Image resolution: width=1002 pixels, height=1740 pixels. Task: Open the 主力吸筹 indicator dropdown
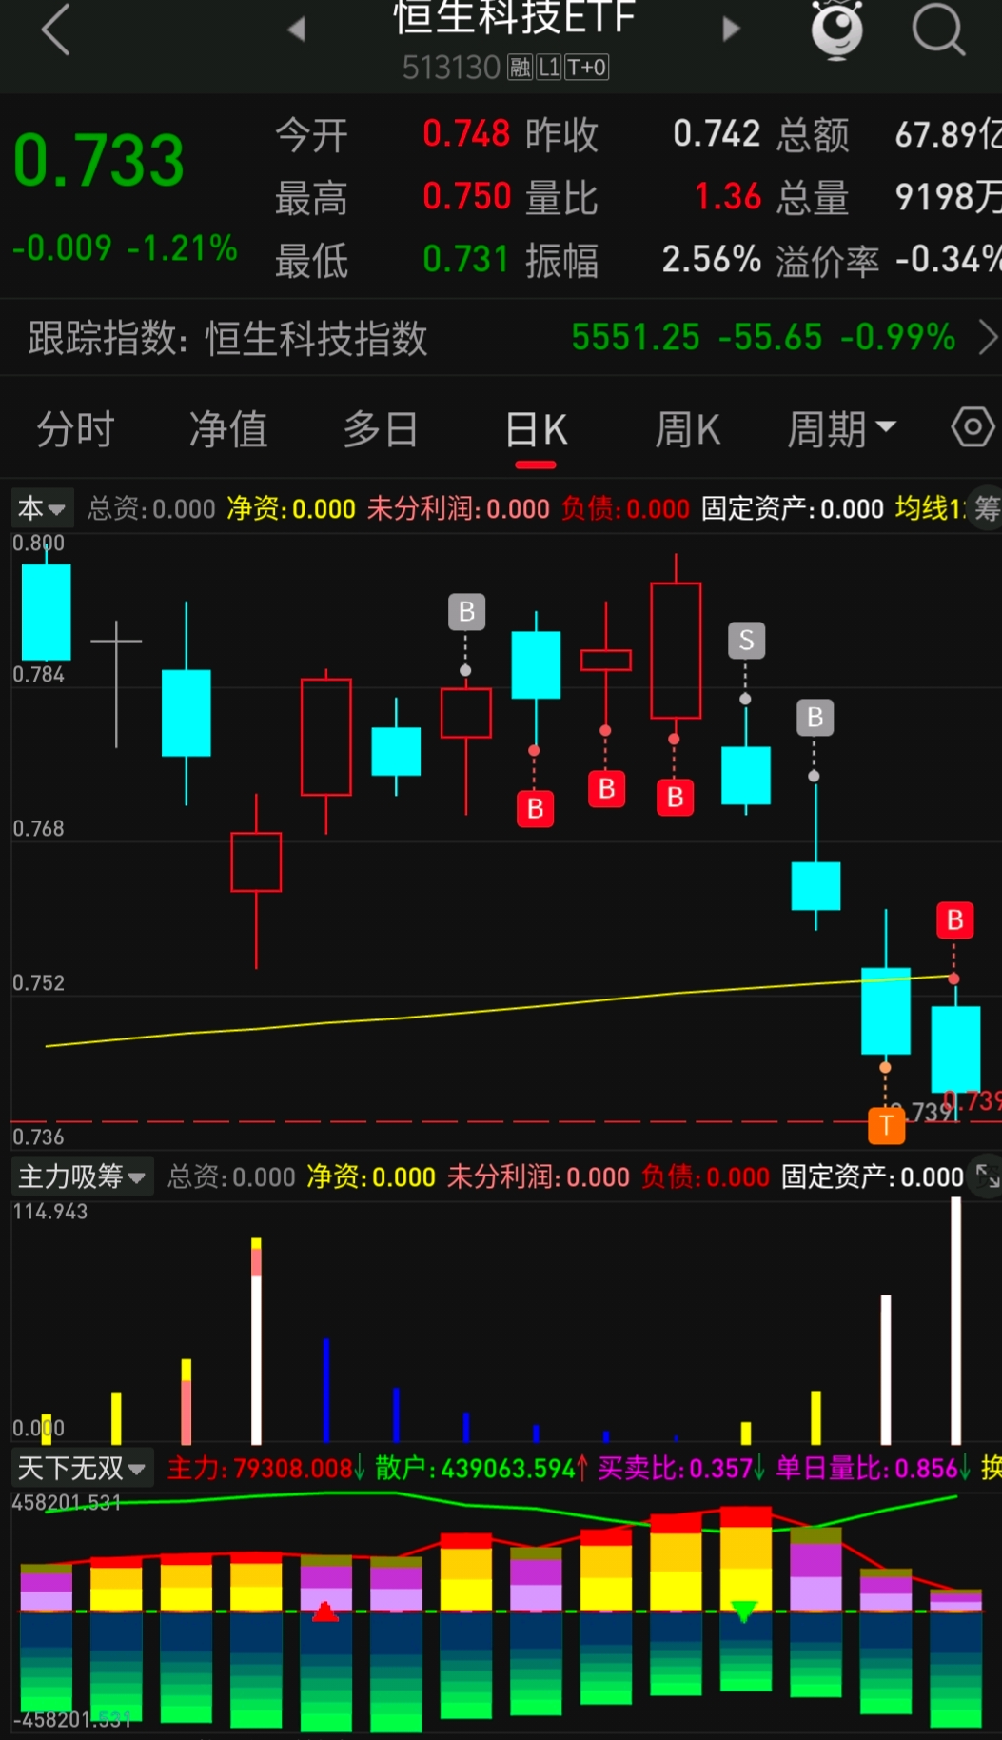click(82, 1177)
